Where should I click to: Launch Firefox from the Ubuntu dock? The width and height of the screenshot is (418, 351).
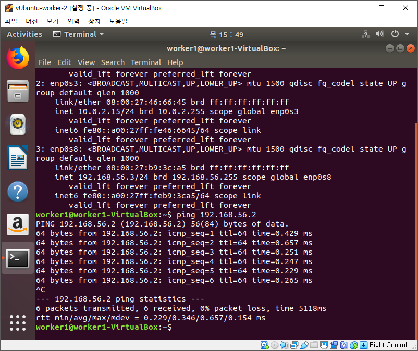pos(18,58)
